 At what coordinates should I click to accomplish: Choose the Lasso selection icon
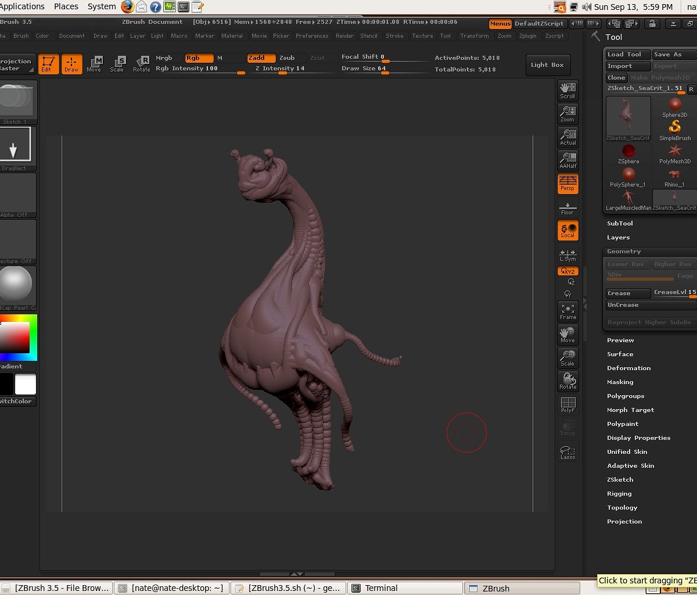567,451
